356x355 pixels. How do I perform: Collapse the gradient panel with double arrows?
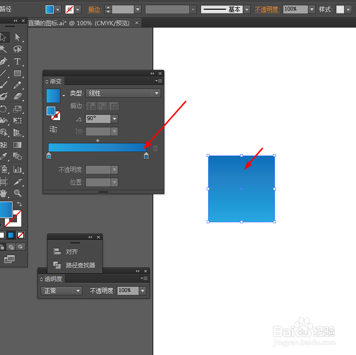coord(152,74)
